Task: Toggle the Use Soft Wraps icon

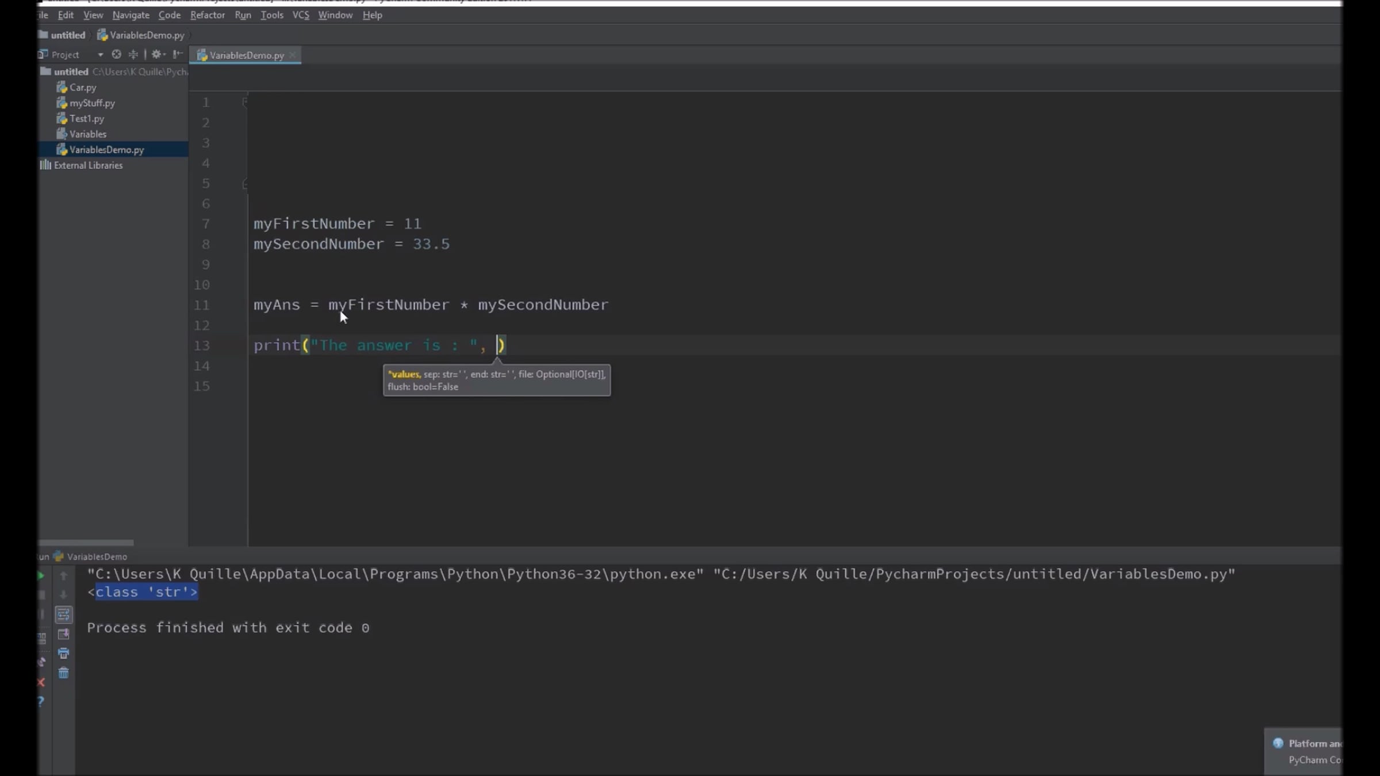Action: [63, 614]
